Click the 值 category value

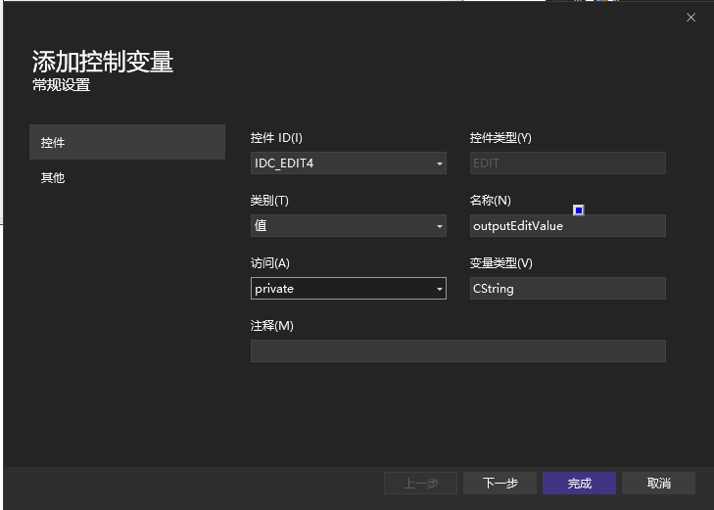click(261, 226)
